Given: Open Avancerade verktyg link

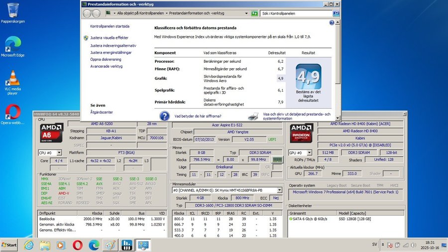Looking at the screenshot, I should [x=106, y=66].
